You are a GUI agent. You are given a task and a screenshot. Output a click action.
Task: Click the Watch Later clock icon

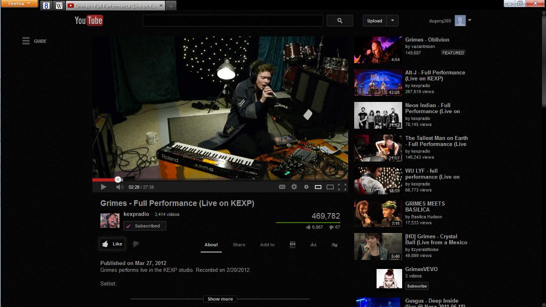306,187
